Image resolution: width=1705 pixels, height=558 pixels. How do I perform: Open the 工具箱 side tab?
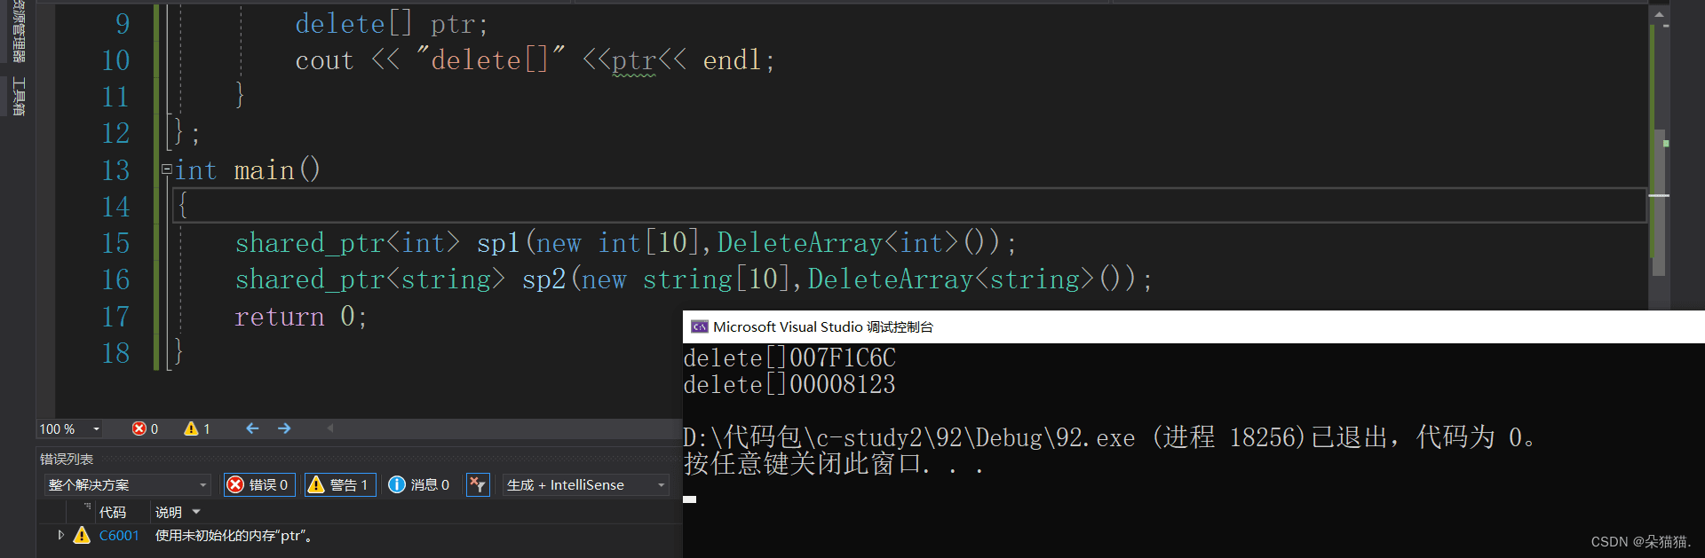pos(18,96)
